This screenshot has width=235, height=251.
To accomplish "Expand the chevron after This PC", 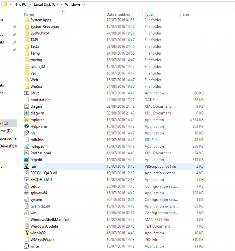I will 30,4.
